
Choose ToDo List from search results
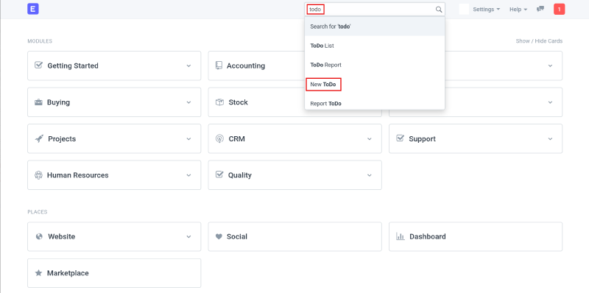point(375,46)
